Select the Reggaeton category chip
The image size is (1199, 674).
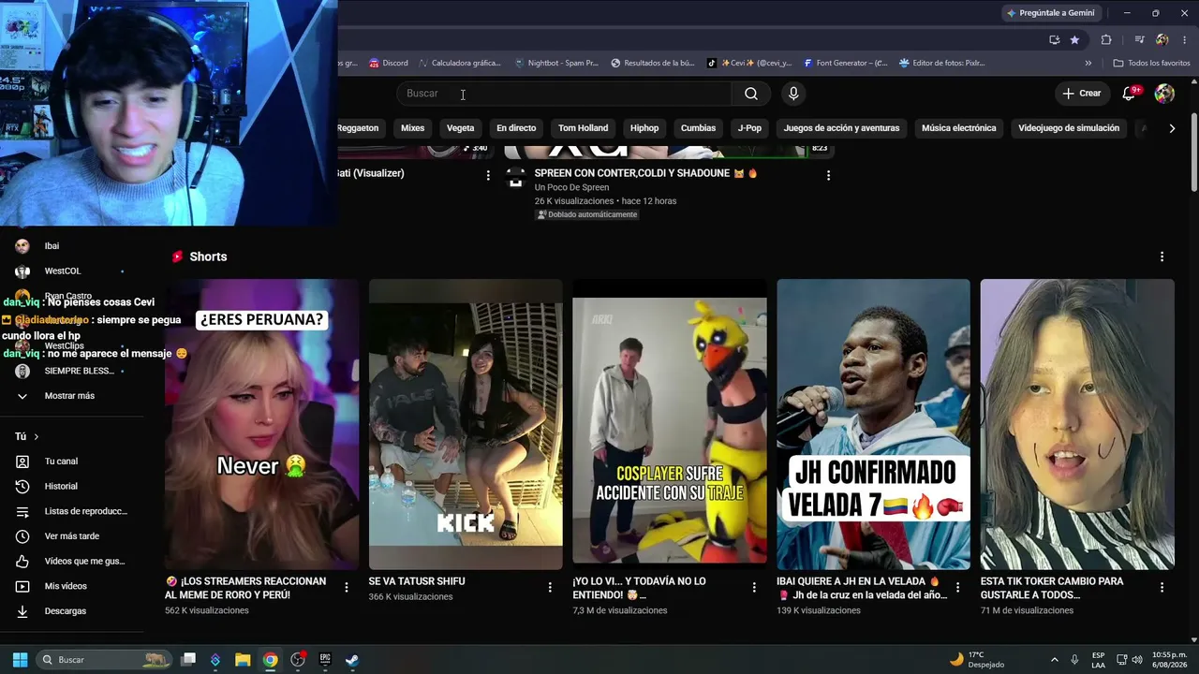(x=358, y=128)
